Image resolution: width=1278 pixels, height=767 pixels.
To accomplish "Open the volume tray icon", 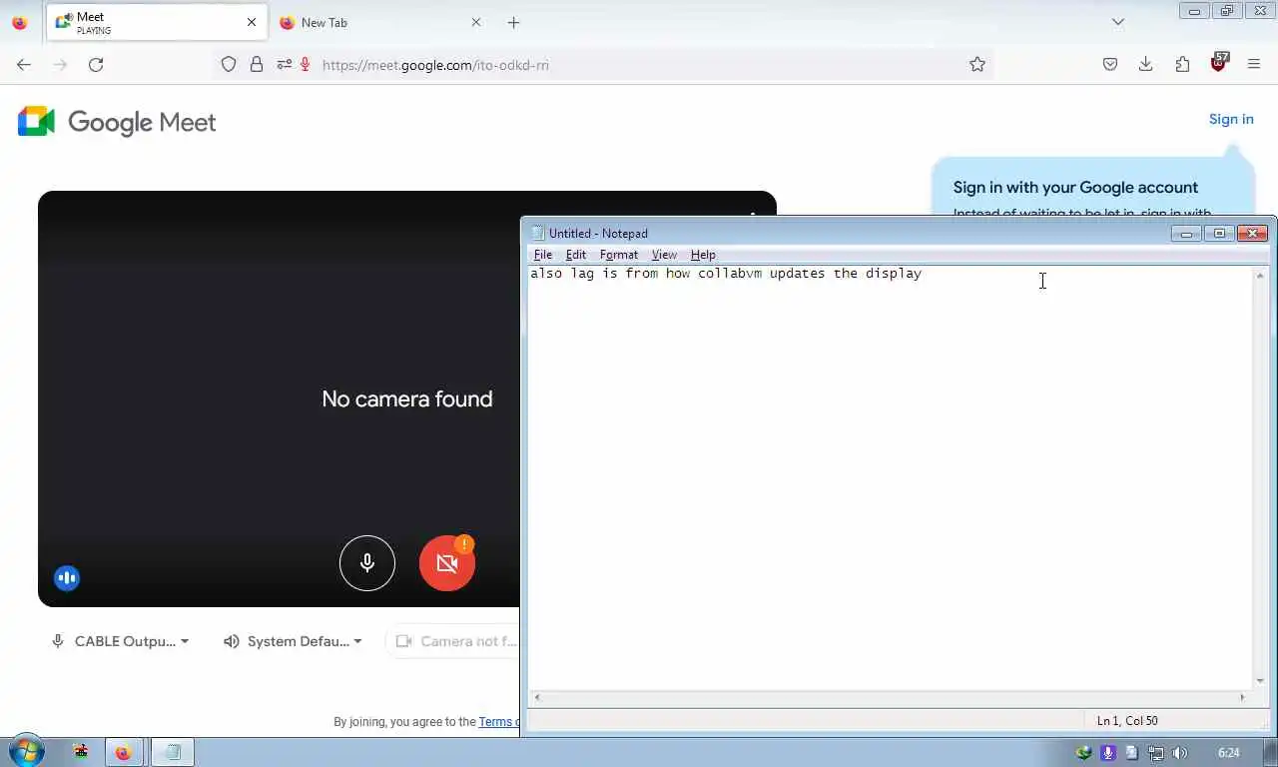I will pyautogui.click(x=1180, y=753).
